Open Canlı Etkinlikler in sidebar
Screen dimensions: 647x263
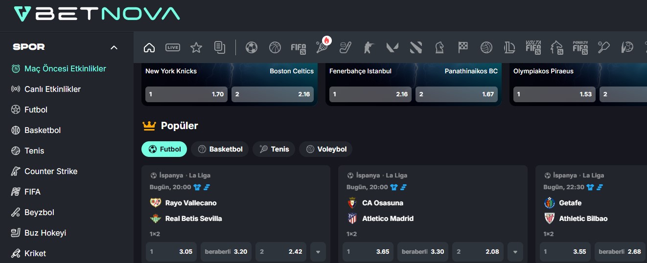point(52,89)
